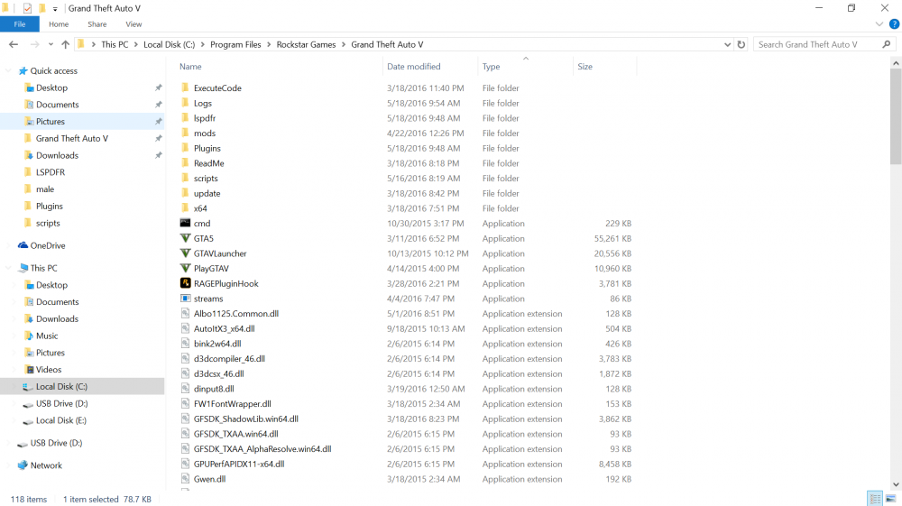Click the mods folder icon

pos(185,133)
